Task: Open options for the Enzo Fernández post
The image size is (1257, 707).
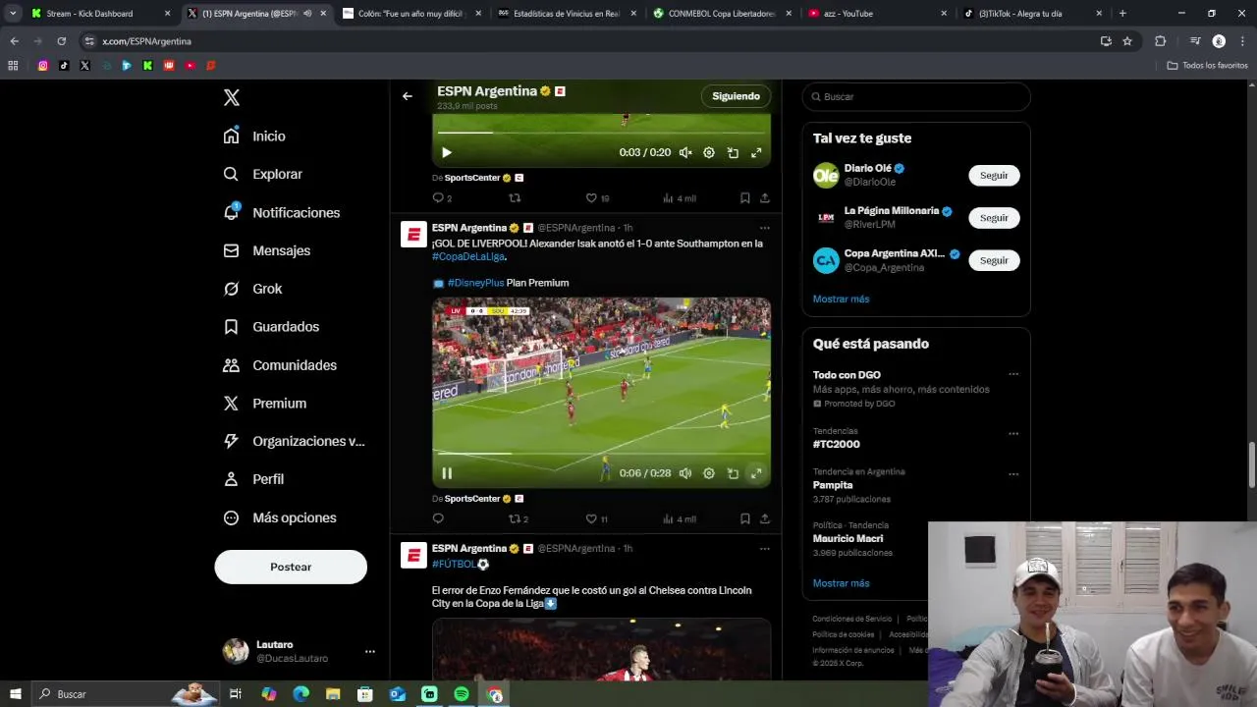Action: point(764,549)
